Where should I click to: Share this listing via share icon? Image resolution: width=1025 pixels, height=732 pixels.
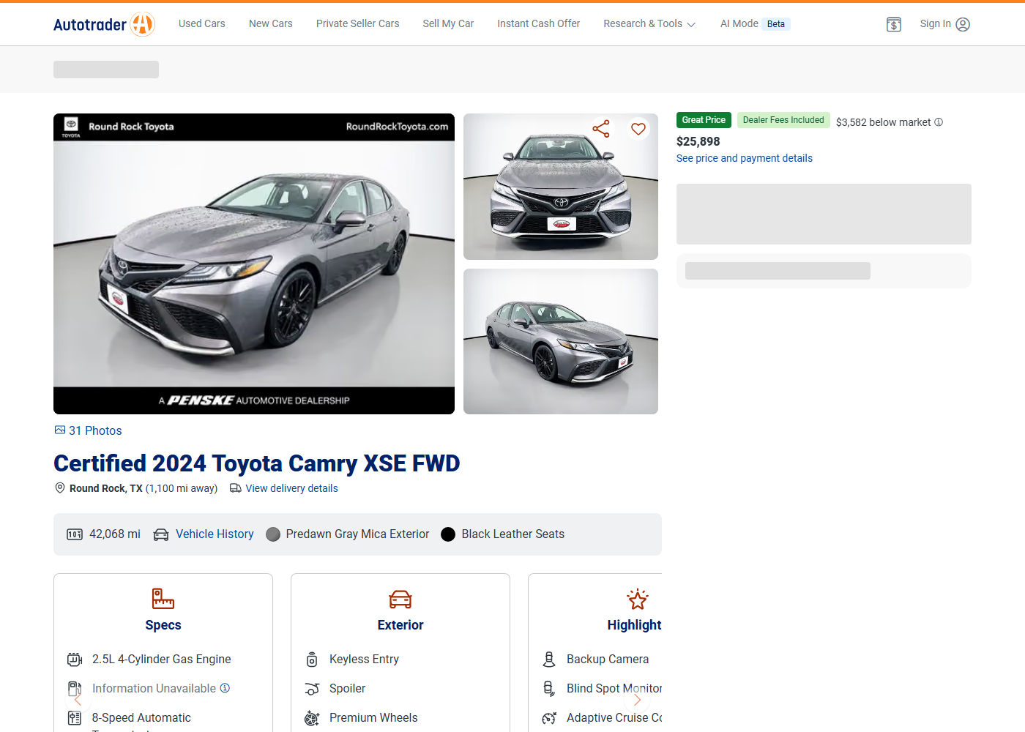601,129
